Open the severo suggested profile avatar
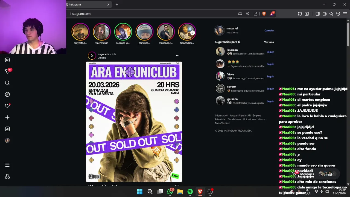The width and height of the screenshot is (350, 197). pyautogui.click(x=220, y=88)
